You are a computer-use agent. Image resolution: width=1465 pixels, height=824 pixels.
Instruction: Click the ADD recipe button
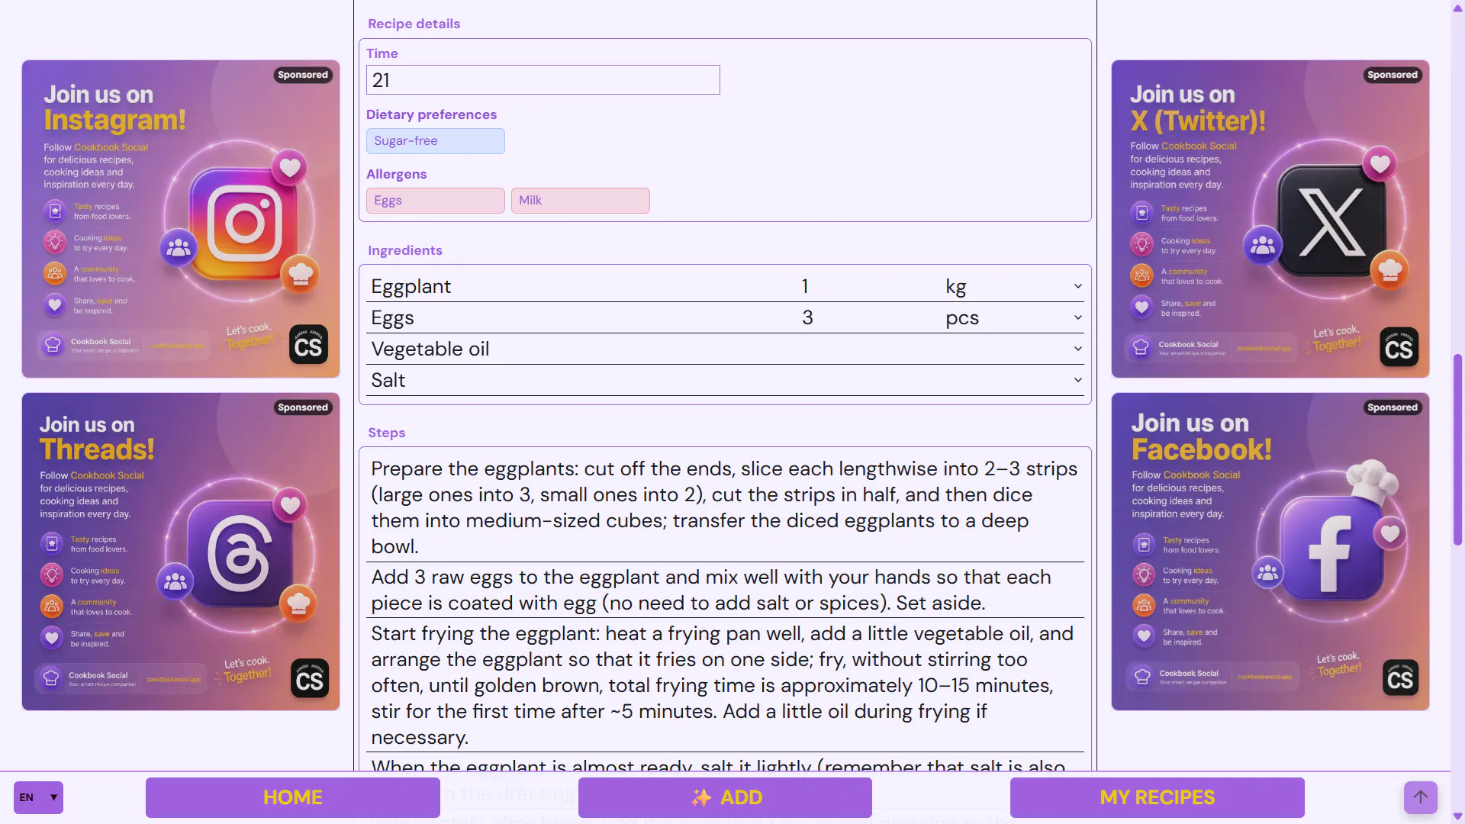click(x=725, y=797)
